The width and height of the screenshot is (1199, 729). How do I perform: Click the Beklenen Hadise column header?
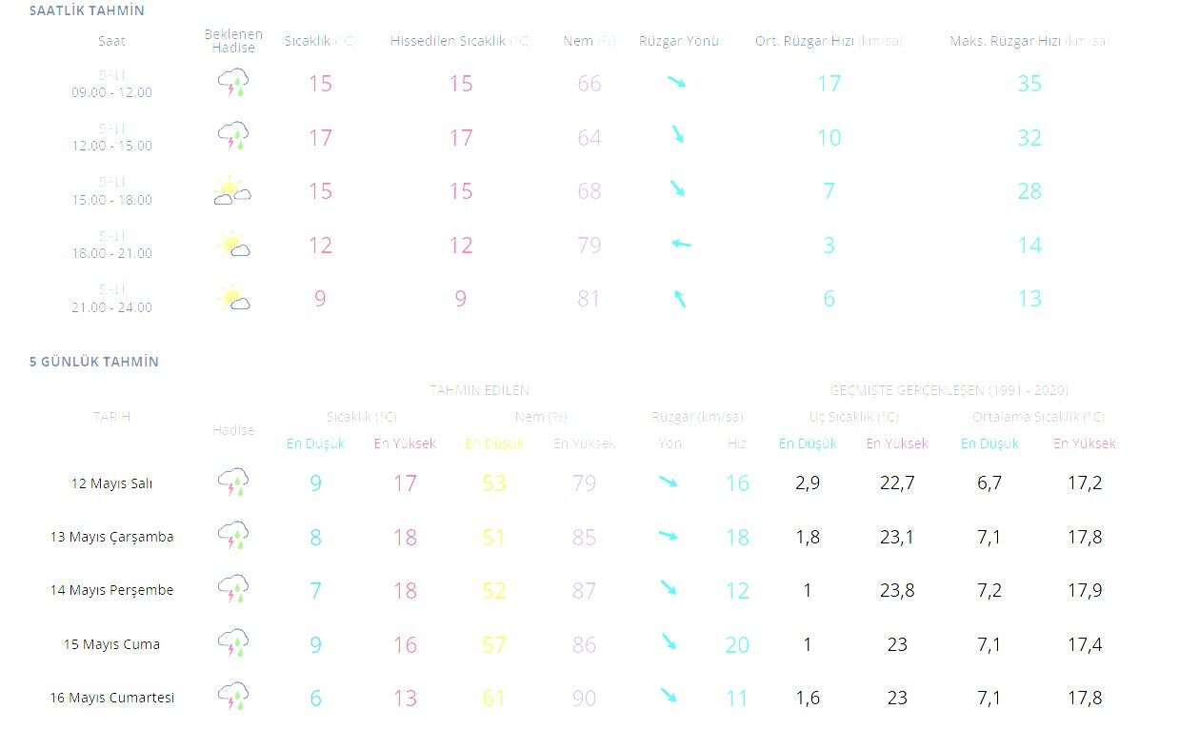pos(233,41)
